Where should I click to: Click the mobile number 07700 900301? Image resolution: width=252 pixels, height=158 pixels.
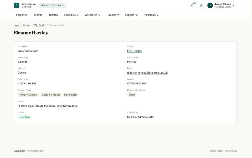coord(136,84)
